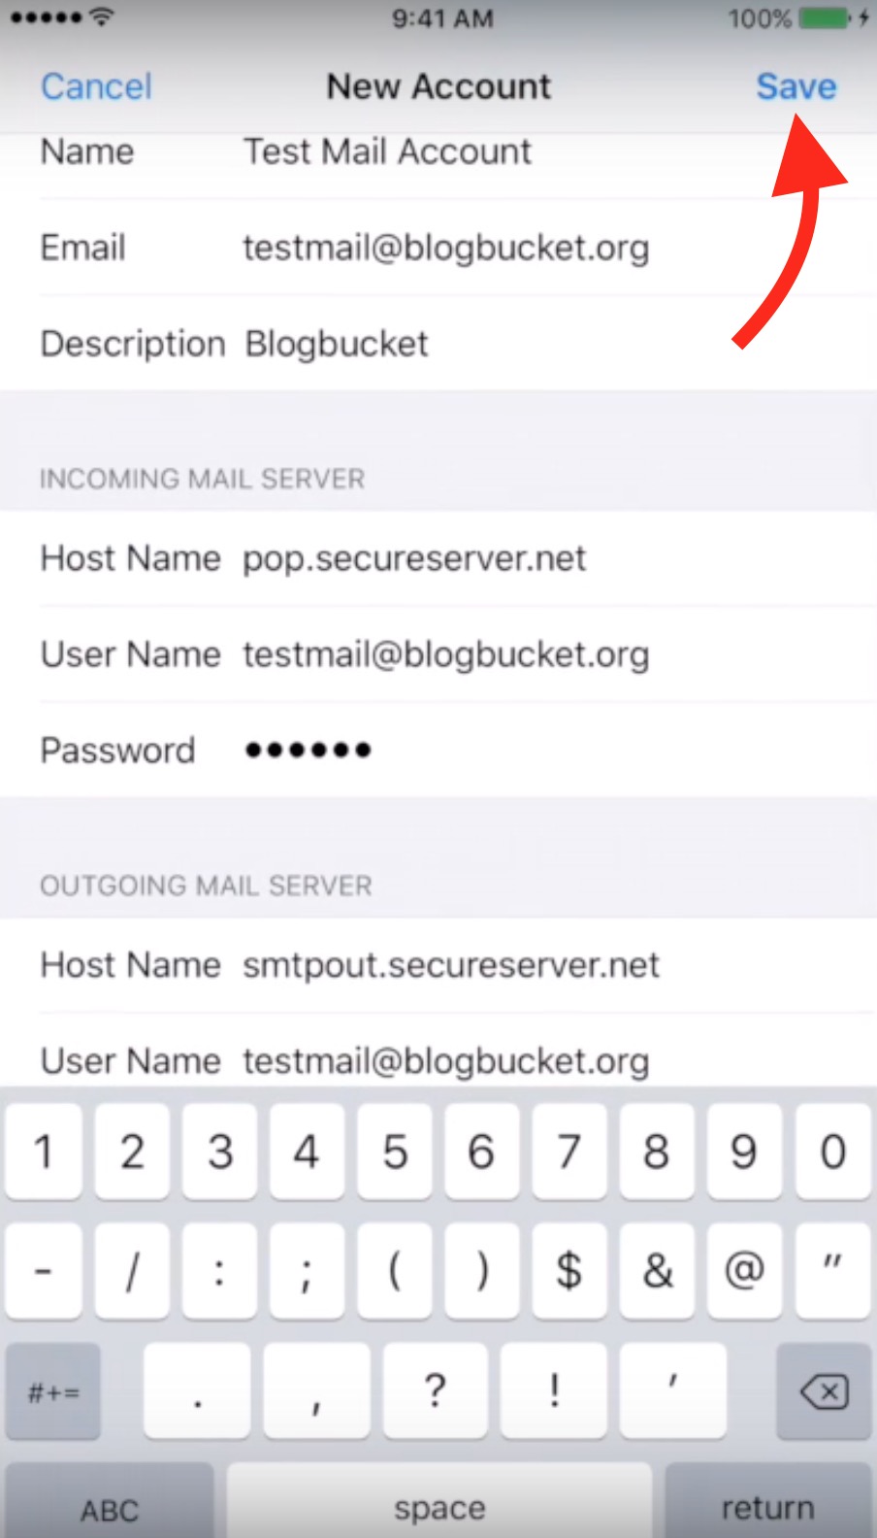Screen dimensions: 877x1538
Task: Tap the dollar sign key
Action: [568, 1270]
